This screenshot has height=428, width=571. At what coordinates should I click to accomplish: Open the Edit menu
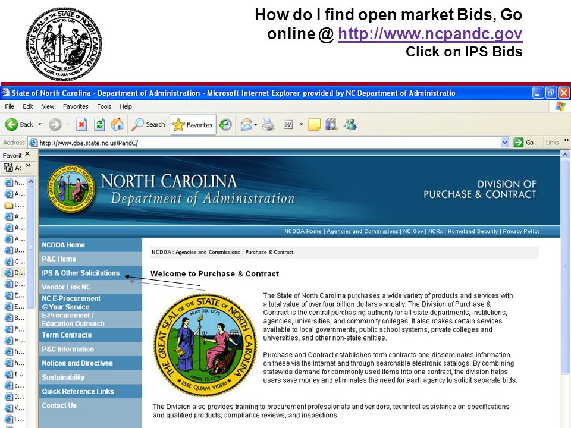[28, 106]
